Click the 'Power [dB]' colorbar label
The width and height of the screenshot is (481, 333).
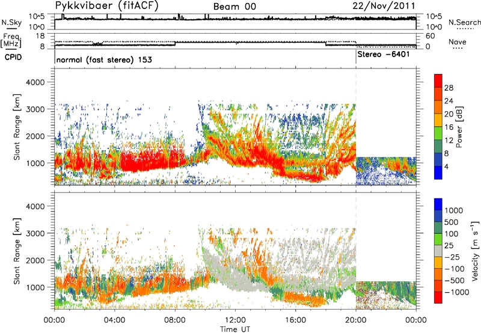point(459,127)
